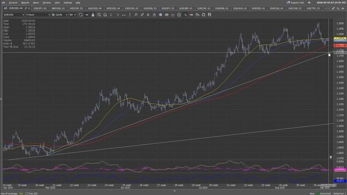Open the Help menu
Viewport: 347px width, 195px height.
point(78,3)
